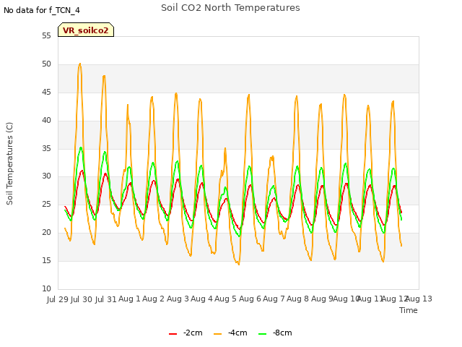The image size is (462, 347).
Task: Click the Jul 30 x-axis label
Action: click(82, 299)
